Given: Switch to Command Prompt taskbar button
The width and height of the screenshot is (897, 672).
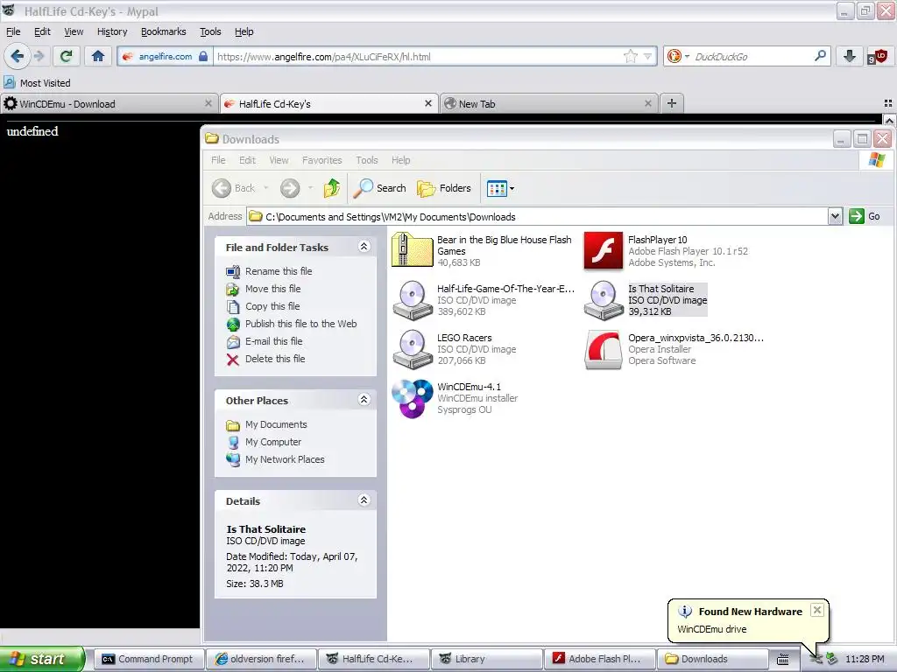Looking at the screenshot, I should tap(147, 659).
